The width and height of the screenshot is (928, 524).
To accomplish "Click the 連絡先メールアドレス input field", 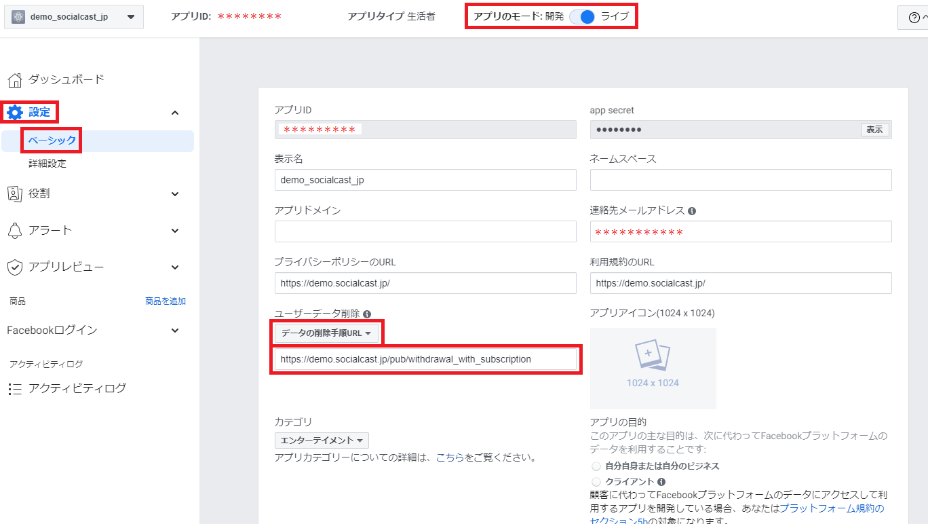I will click(x=741, y=231).
